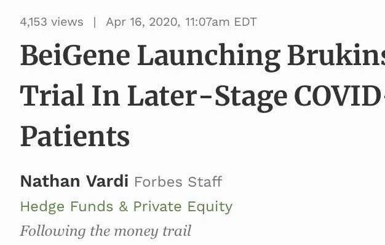Click the partially visible Brukins headline word
This screenshot has width=385, height=245.
[x=336, y=55]
